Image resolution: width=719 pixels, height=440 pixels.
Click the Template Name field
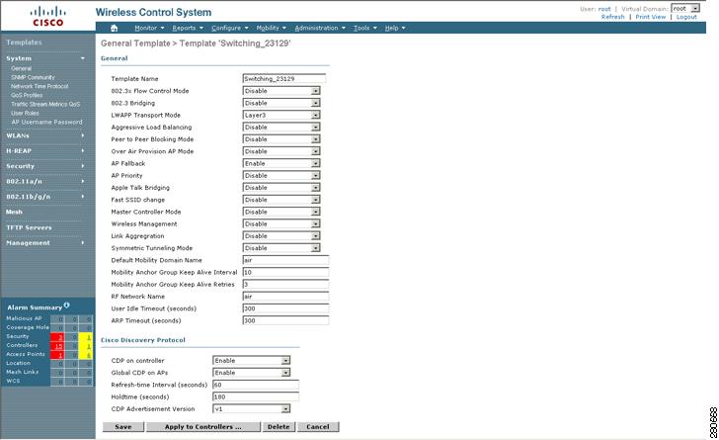(284, 78)
